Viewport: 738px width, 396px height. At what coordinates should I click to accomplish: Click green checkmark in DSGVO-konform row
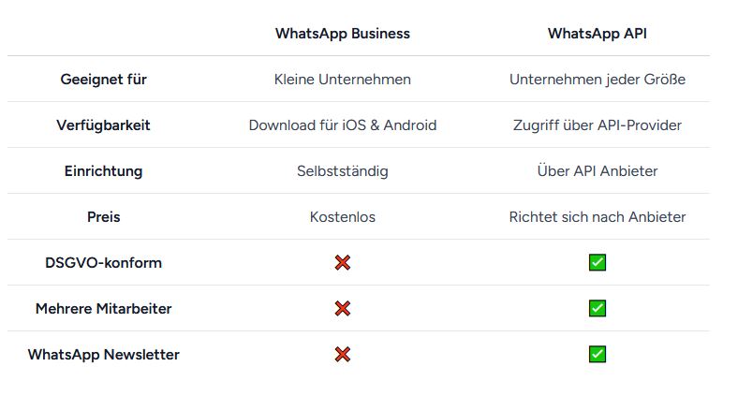point(598,262)
